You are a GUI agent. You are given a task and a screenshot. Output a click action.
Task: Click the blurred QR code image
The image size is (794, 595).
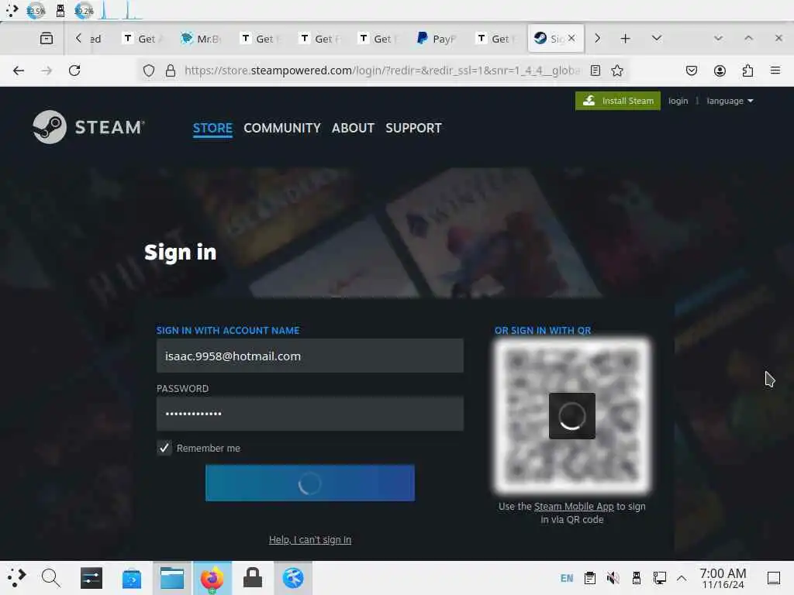[572, 416]
